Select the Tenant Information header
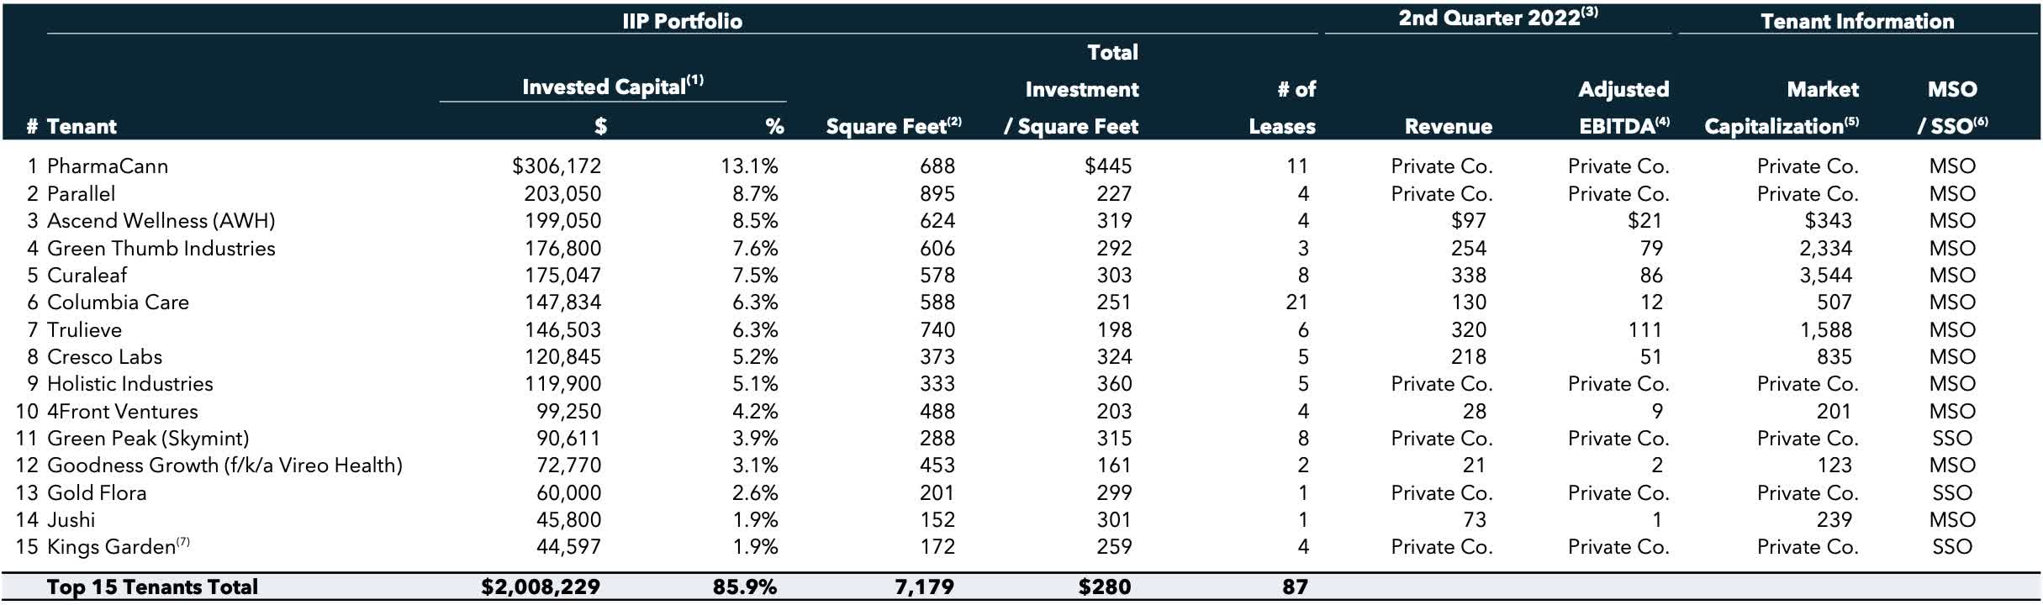 pos(1857,21)
